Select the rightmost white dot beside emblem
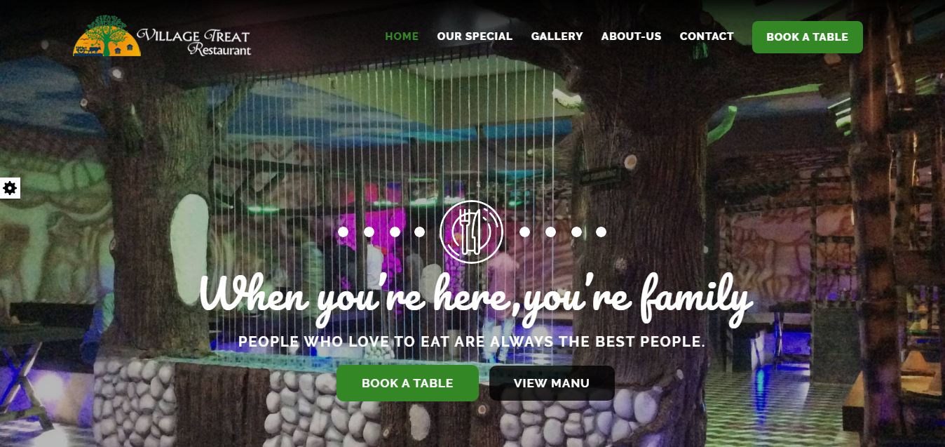 point(601,232)
